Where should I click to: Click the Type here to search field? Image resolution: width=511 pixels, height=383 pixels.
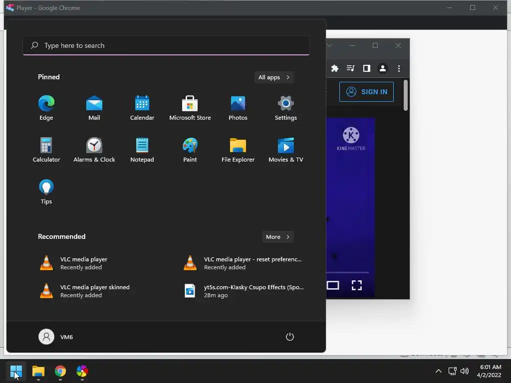[166, 45]
